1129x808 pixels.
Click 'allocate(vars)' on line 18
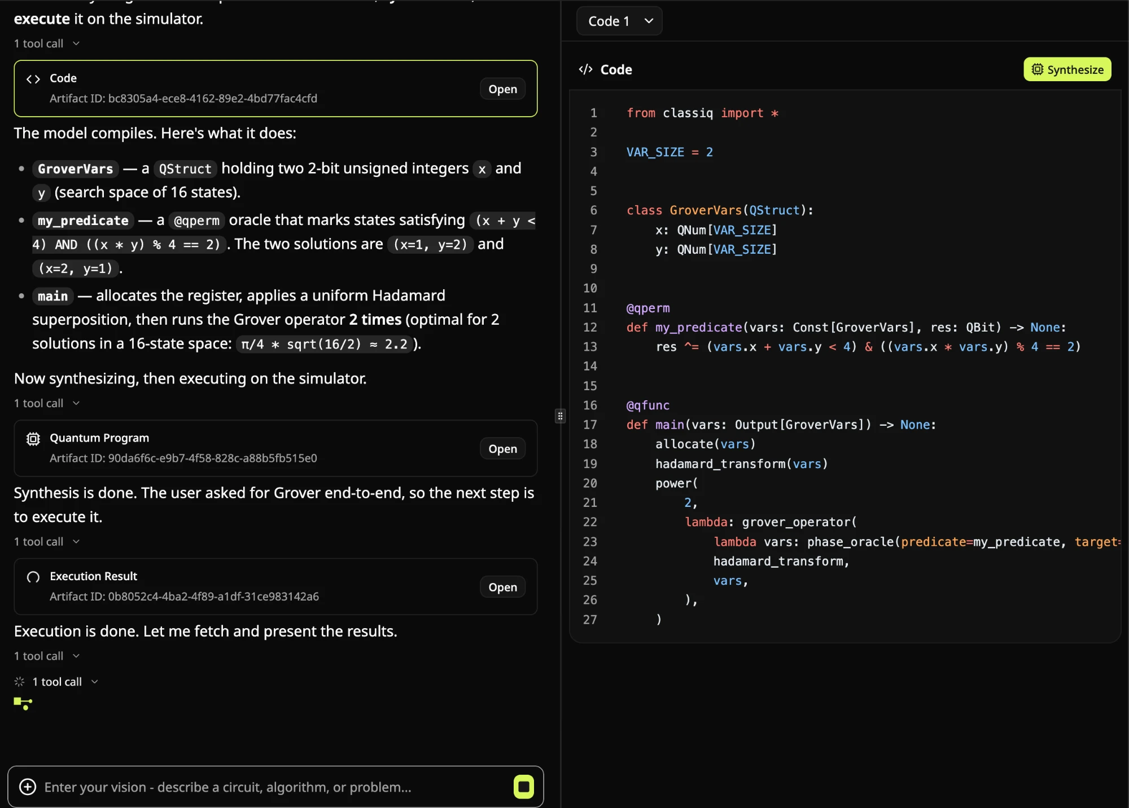click(705, 444)
